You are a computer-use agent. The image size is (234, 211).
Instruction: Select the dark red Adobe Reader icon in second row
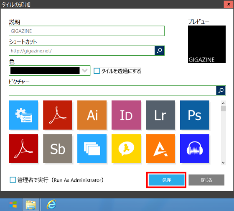23,149
